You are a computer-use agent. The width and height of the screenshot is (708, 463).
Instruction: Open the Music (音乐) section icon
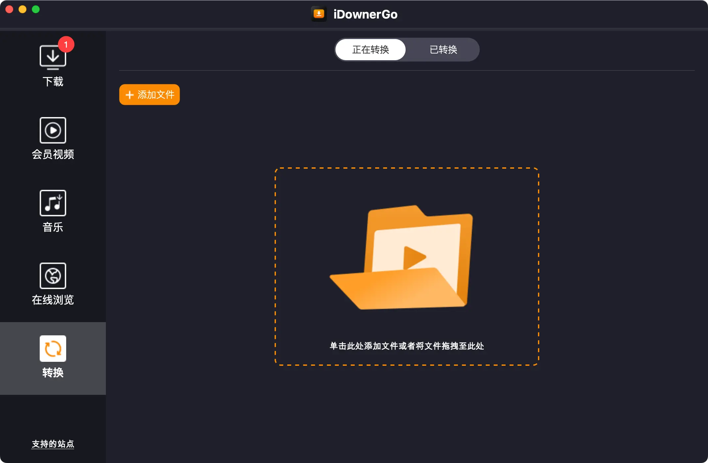coord(53,203)
